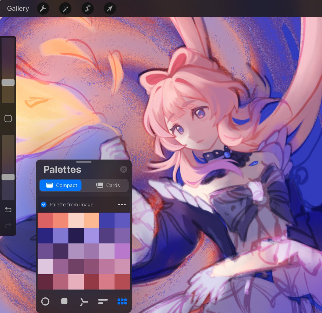Tap the Redo arrow in the sidebar
This screenshot has width=322, height=313.
8,225
